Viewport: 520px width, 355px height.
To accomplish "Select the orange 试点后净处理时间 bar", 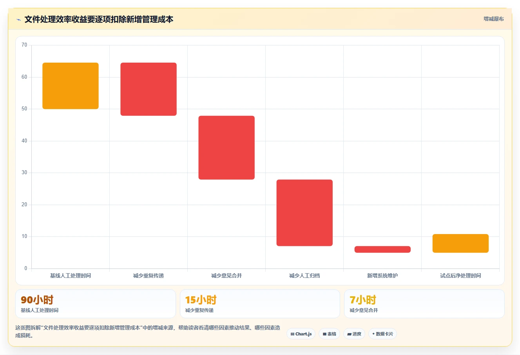I will point(460,243).
